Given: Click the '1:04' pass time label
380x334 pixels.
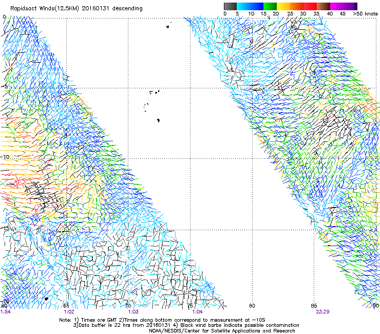Looking at the screenshot, I should (x=197, y=312).
